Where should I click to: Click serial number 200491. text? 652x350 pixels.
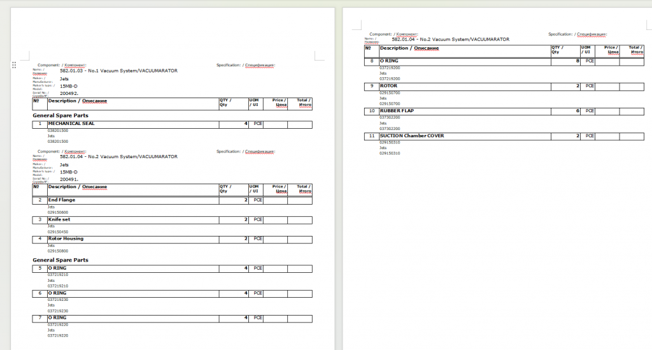click(69, 180)
